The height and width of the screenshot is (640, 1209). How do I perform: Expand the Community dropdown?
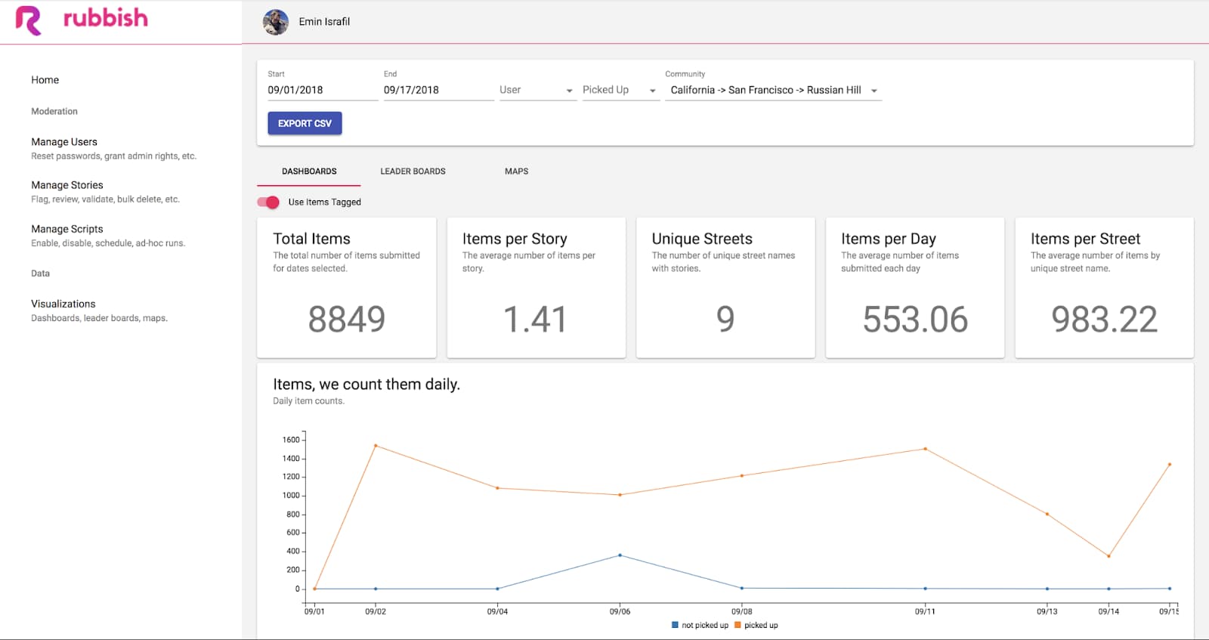(x=774, y=90)
